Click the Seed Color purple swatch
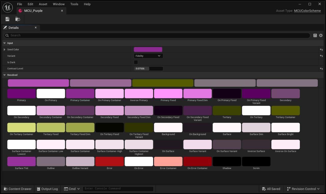The width and height of the screenshot is (326, 194). (x=148, y=50)
